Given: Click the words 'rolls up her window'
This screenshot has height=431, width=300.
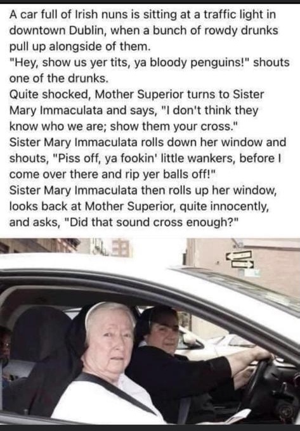Looking at the screenshot, I should [x=222, y=190].
